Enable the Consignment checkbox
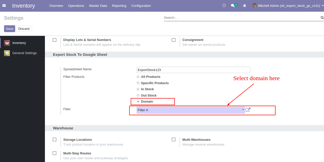 click(x=174, y=40)
